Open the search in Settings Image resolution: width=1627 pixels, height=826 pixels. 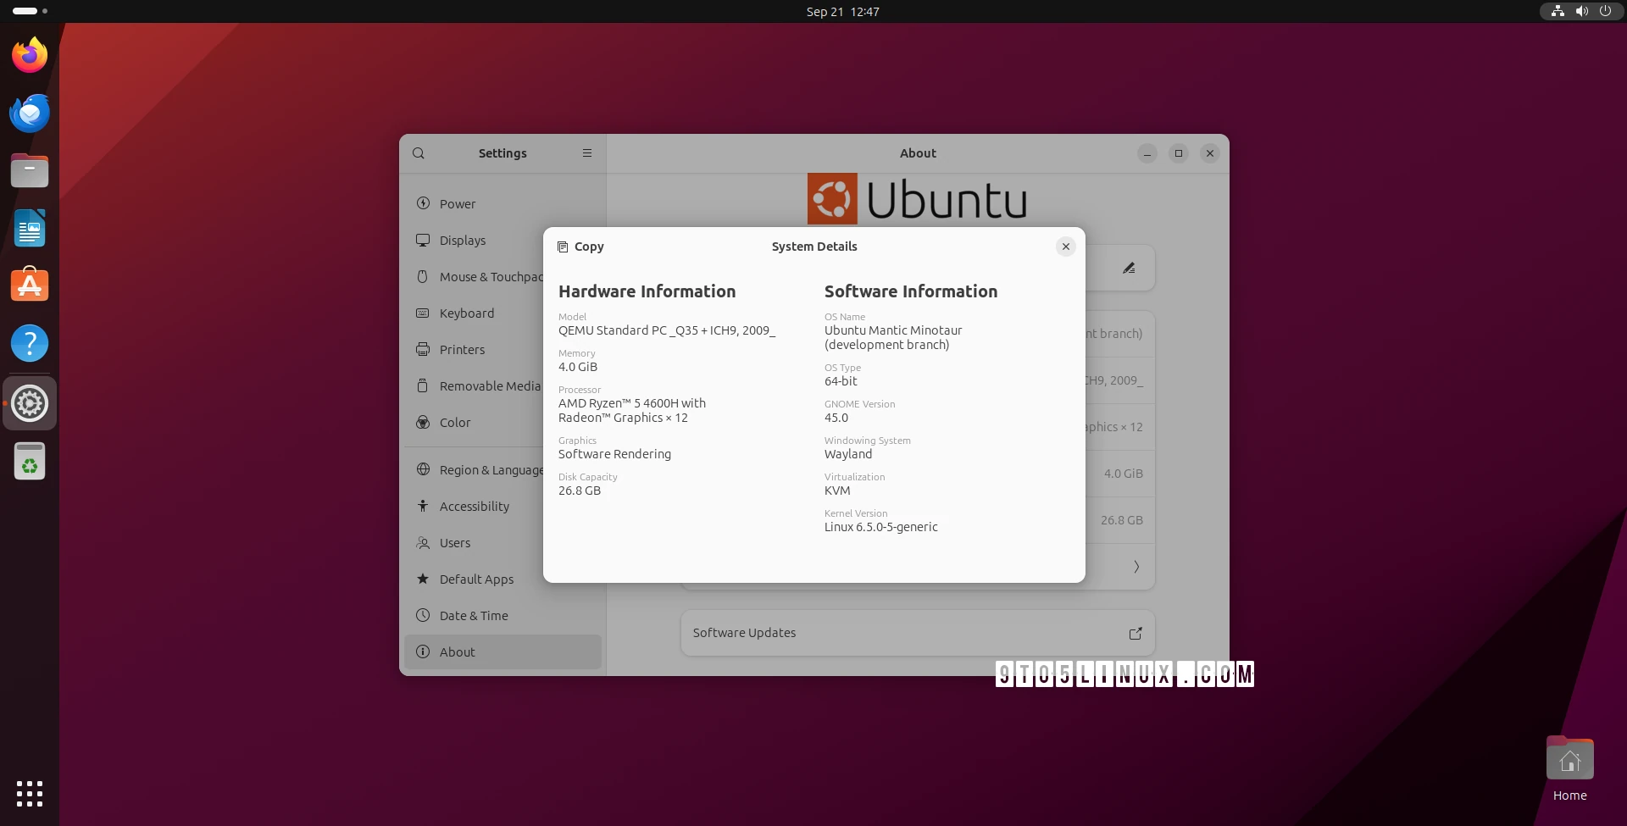pos(419,153)
